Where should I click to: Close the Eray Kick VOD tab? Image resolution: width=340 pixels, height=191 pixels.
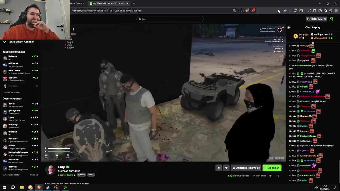[127, 3]
